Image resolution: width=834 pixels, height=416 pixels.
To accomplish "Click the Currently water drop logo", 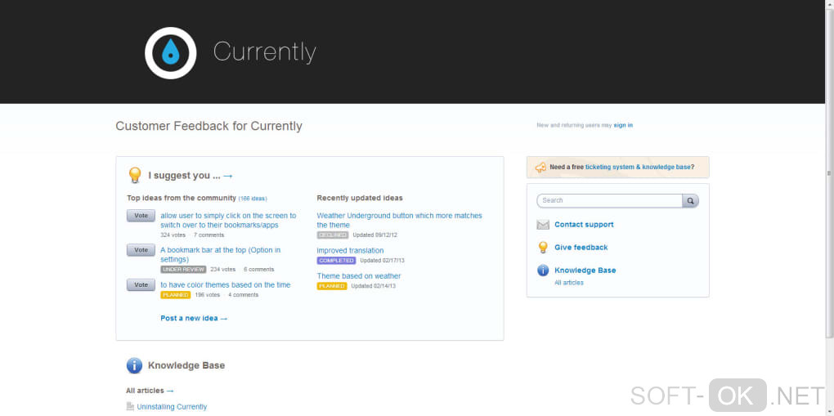I will (171, 53).
